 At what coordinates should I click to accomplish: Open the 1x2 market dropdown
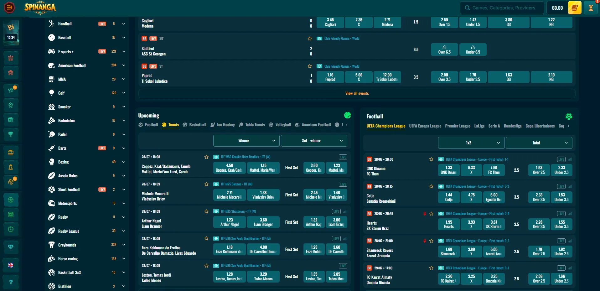tap(471, 143)
